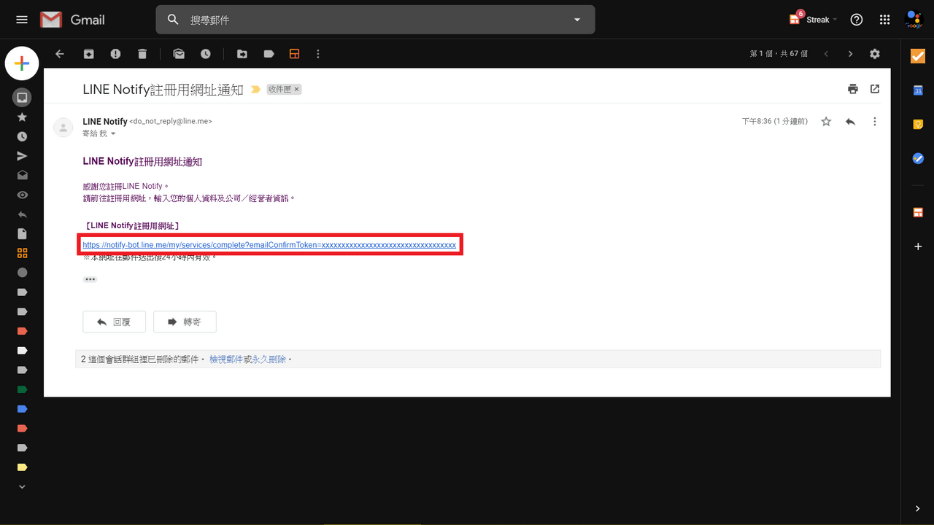Open the orange grid icon in the left sidebar
This screenshot has height=525, width=934.
22,253
